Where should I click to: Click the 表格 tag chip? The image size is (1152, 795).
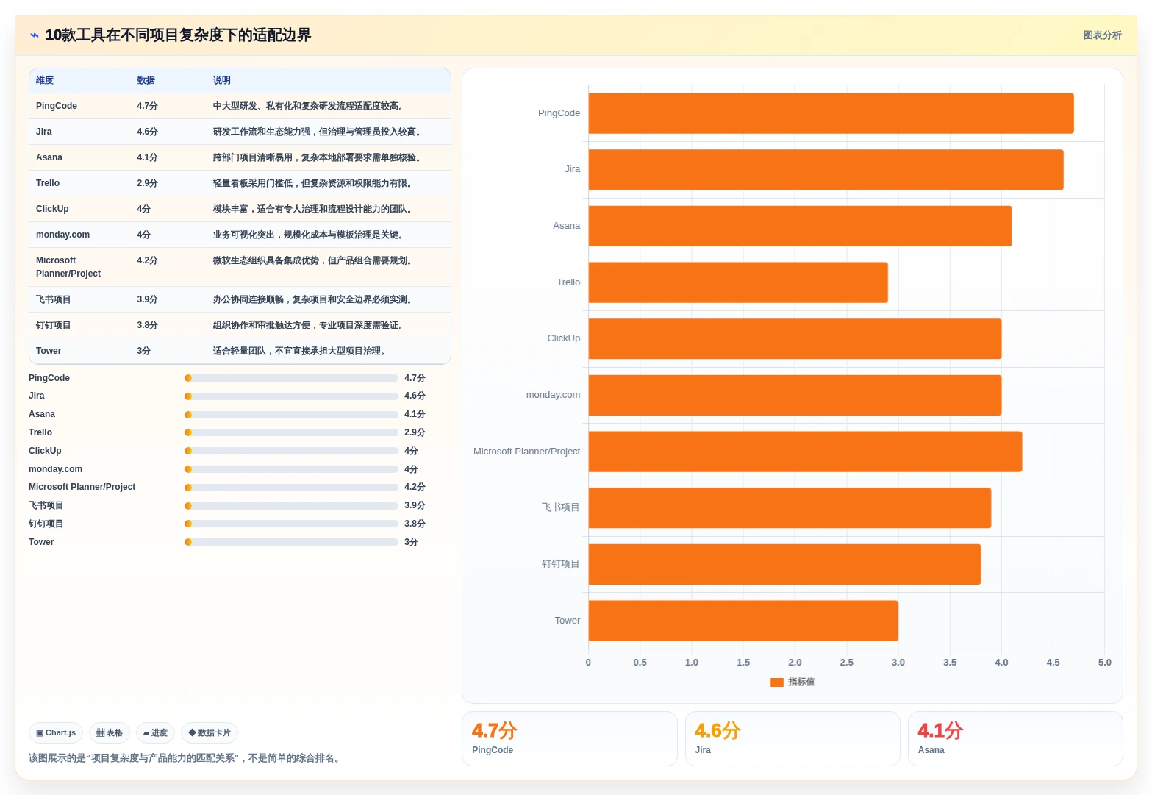coord(110,733)
